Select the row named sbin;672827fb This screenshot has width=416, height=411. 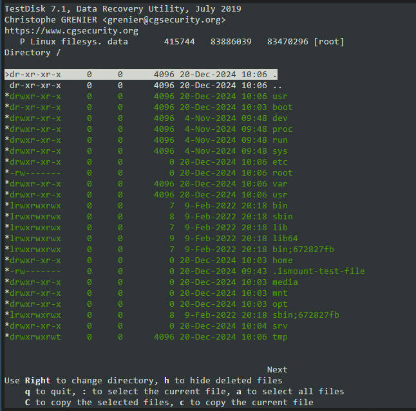coord(172,315)
